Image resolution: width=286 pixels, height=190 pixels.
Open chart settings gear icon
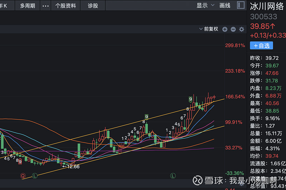click(242, 29)
